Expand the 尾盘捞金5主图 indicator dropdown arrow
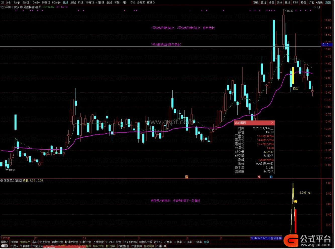The image size is (335, 249). tap(21, 7)
